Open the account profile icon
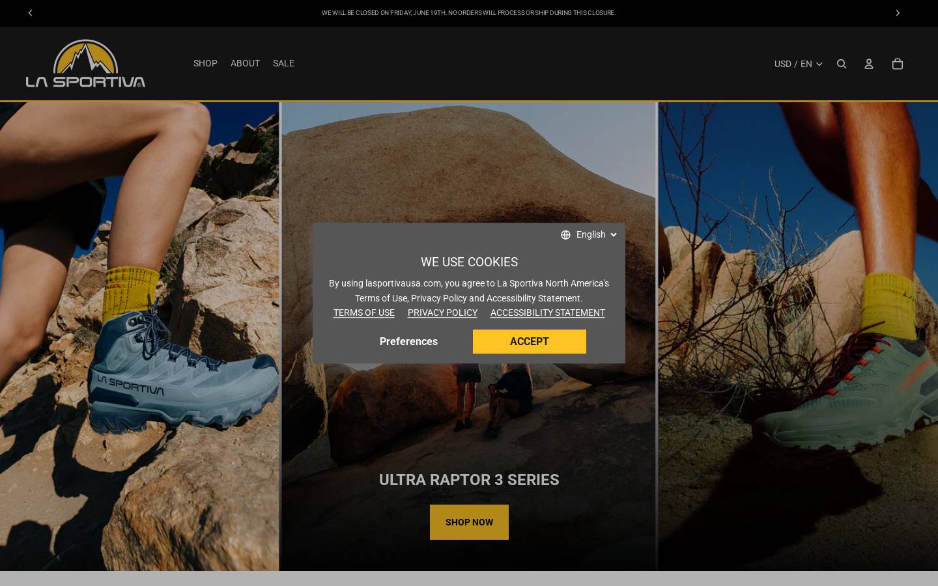Viewport: 938px width, 586px height. [869, 64]
